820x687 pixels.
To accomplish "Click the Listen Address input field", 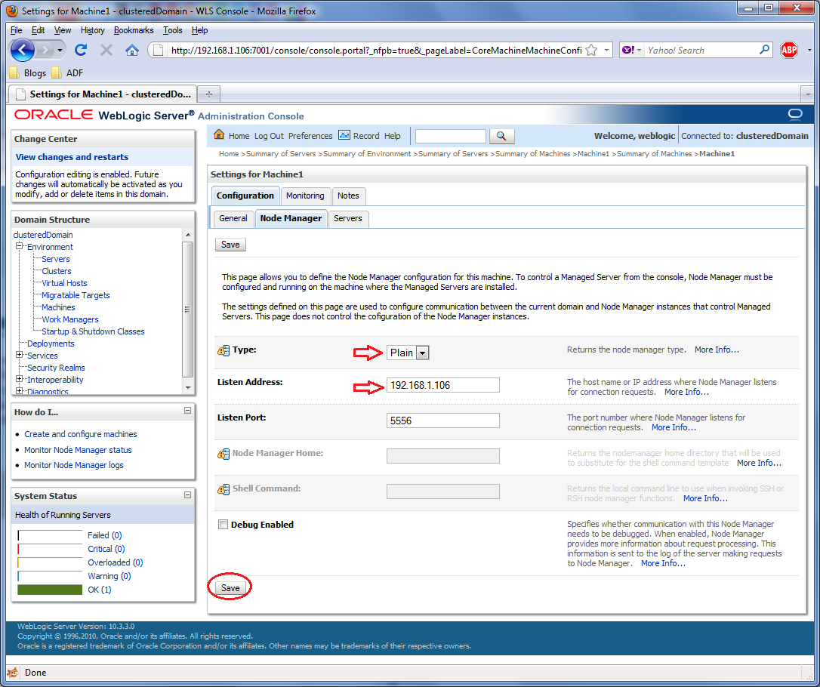I will (443, 385).
